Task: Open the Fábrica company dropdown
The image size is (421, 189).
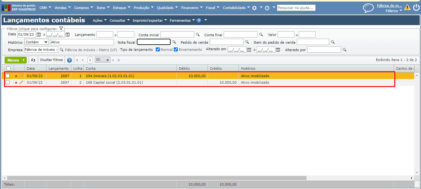Action: pos(394,11)
